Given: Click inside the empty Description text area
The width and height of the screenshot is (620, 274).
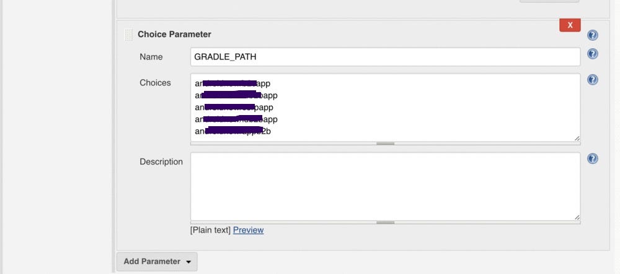Looking at the screenshot, I should [385, 186].
